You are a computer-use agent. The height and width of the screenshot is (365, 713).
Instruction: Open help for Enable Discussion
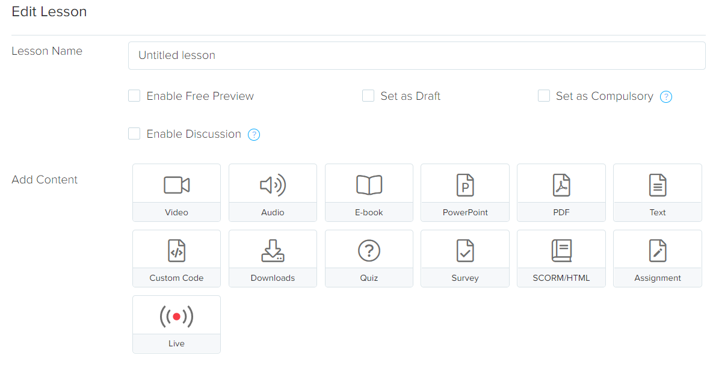pos(254,135)
